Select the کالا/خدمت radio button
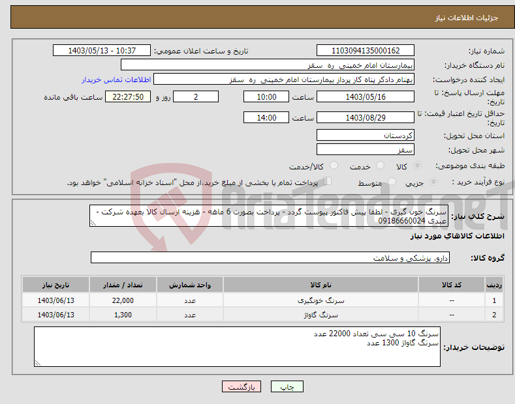The width and height of the screenshot is (515, 404). (334, 166)
